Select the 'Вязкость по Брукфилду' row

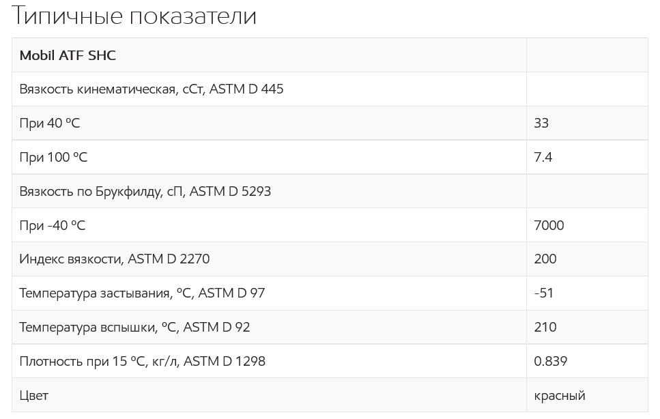click(x=330, y=191)
